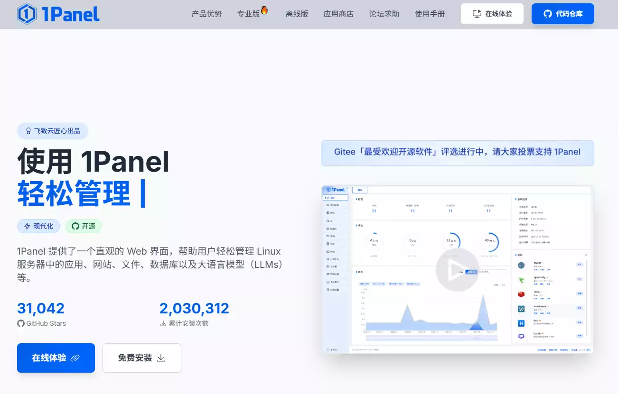
Task: Click the fire emoji beside 专业版
Action: (x=264, y=9)
